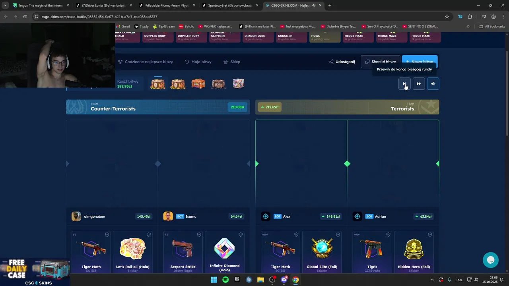The image size is (509, 286).
Task: Open bot Alex's crosshair avatar
Action: (x=266, y=216)
